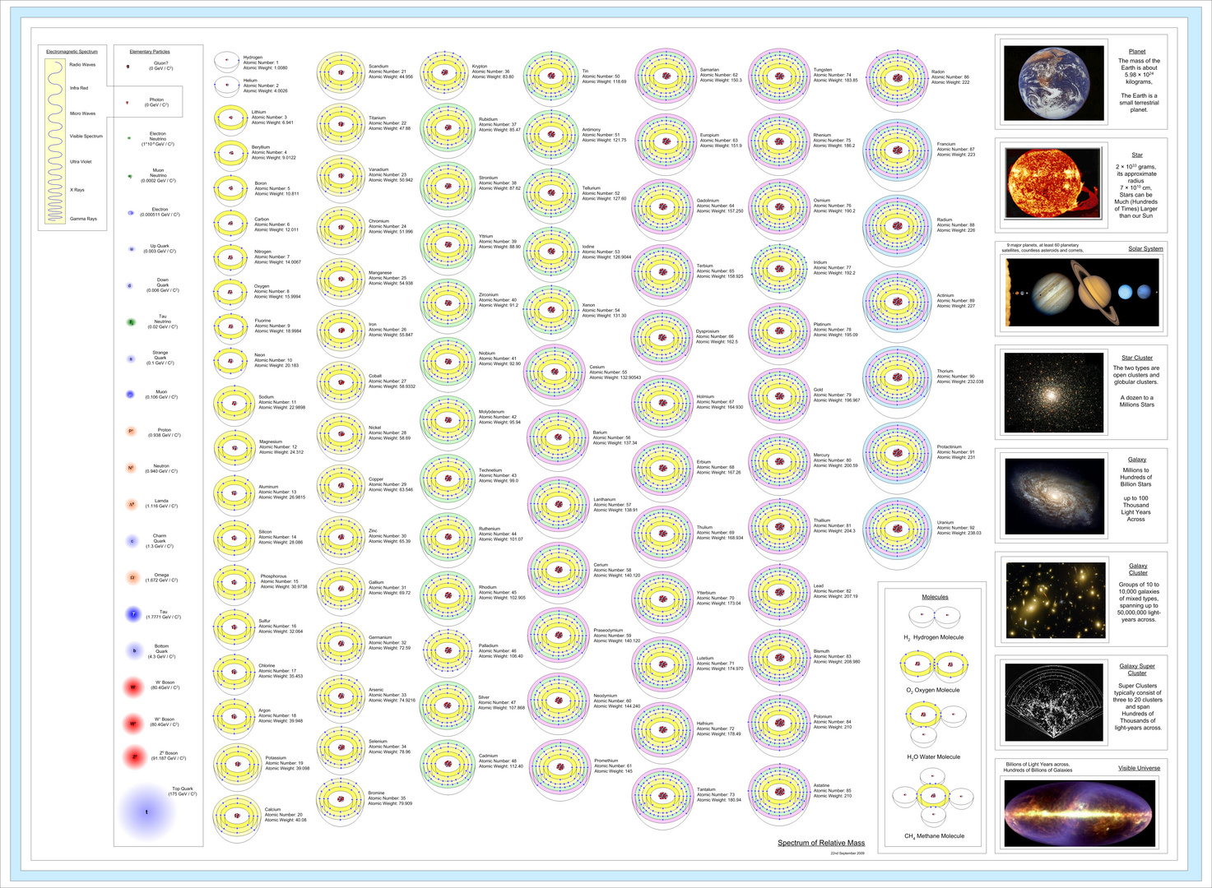The width and height of the screenshot is (1212, 888).
Task: Select the CH4 Methane Molecule diagram
Action: tap(933, 795)
